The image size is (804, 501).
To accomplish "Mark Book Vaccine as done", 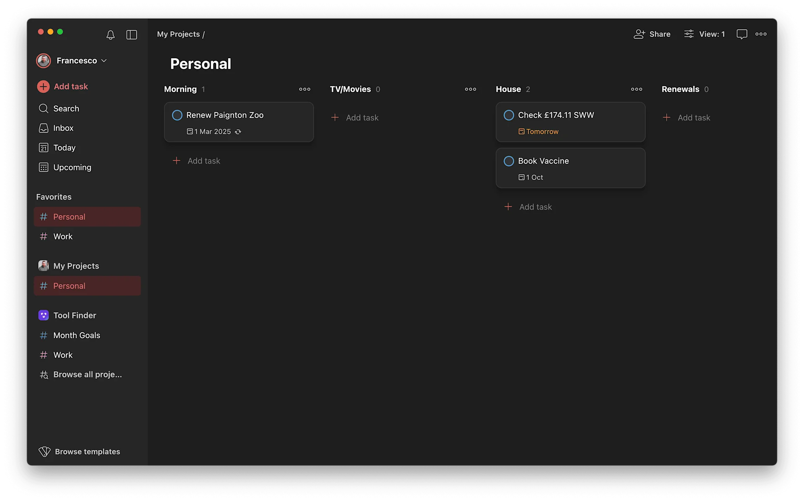I will (509, 161).
